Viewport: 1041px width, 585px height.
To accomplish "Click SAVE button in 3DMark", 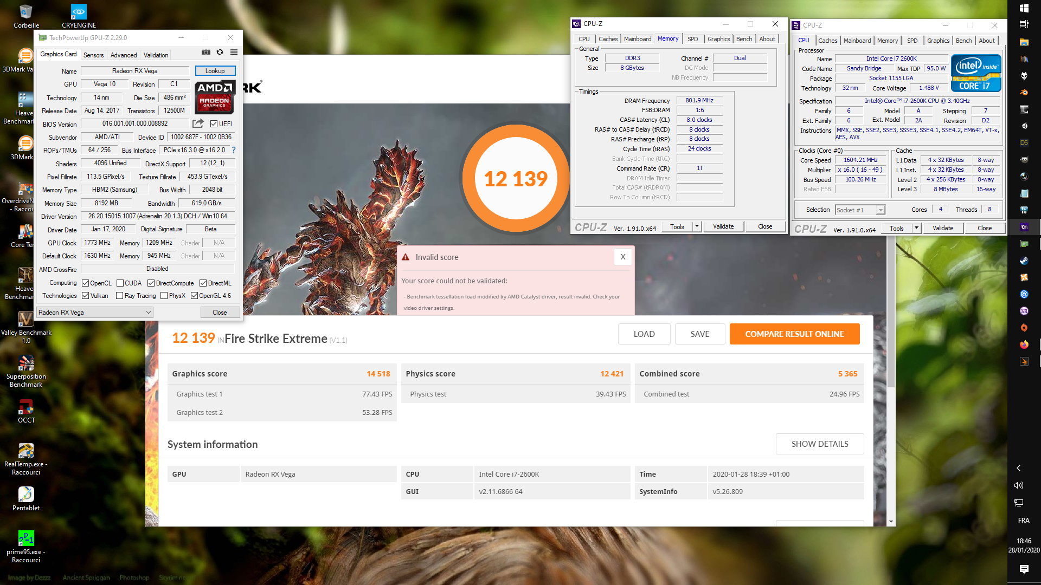I will pyautogui.click(x=700, y=334).
